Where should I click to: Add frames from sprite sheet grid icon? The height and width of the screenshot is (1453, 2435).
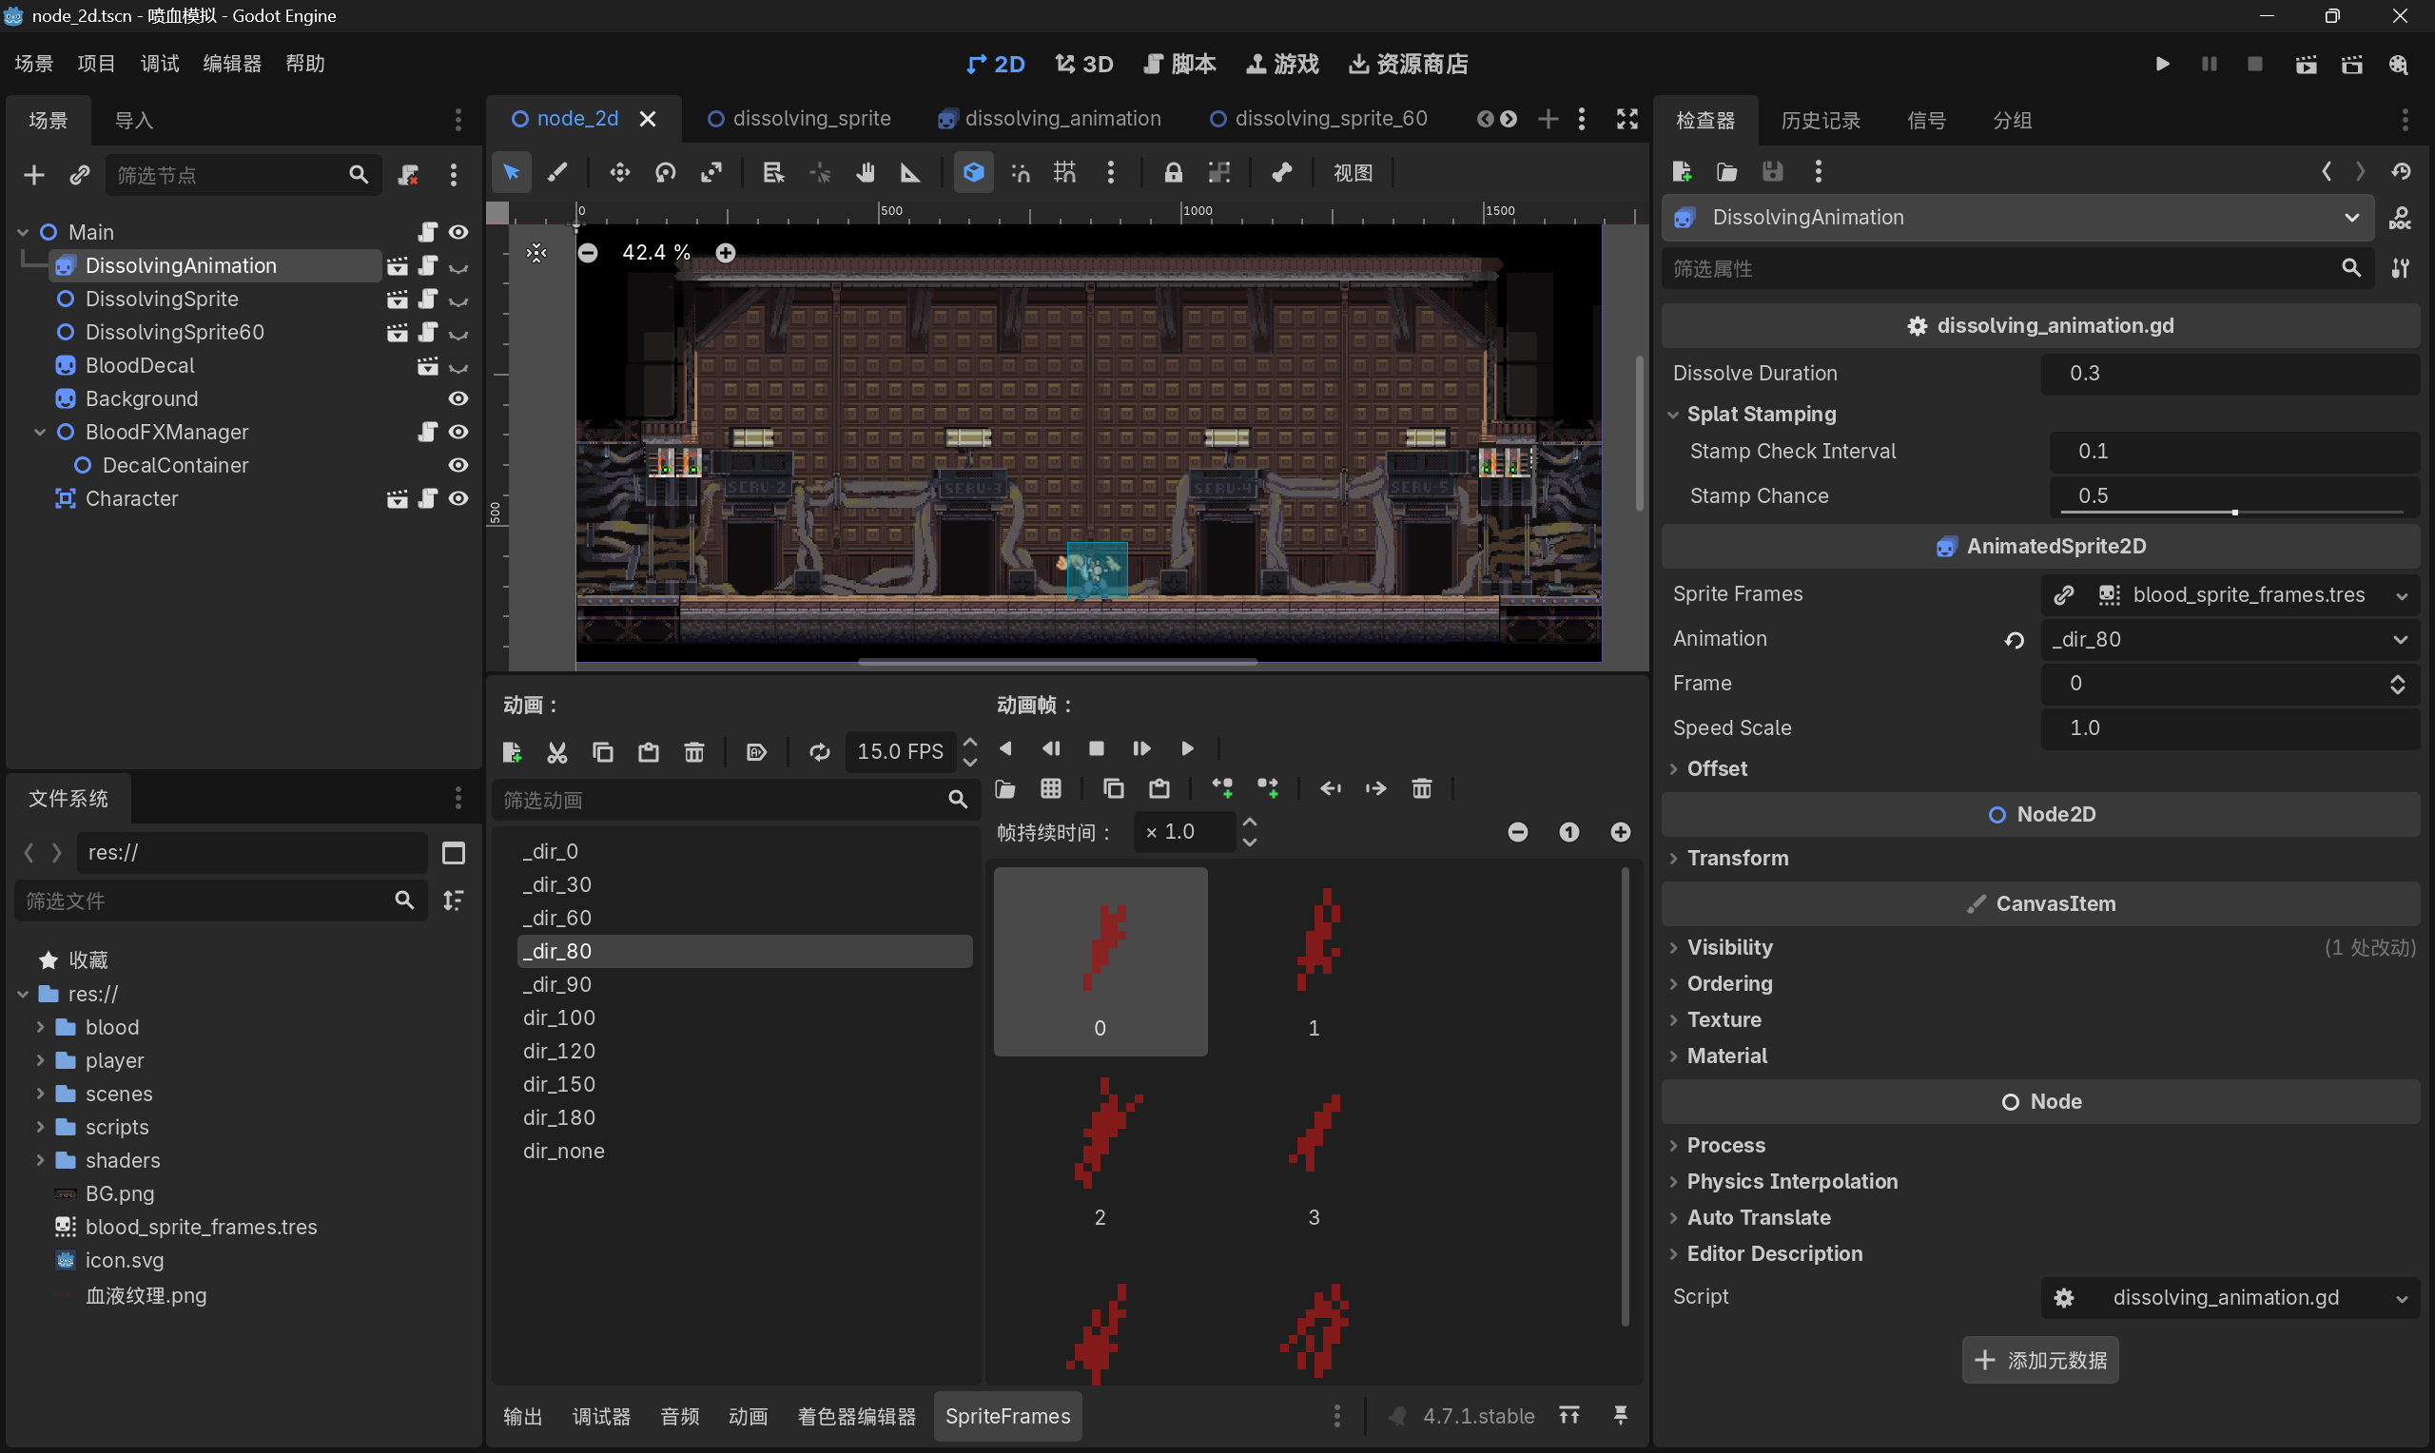point(1050,788)
